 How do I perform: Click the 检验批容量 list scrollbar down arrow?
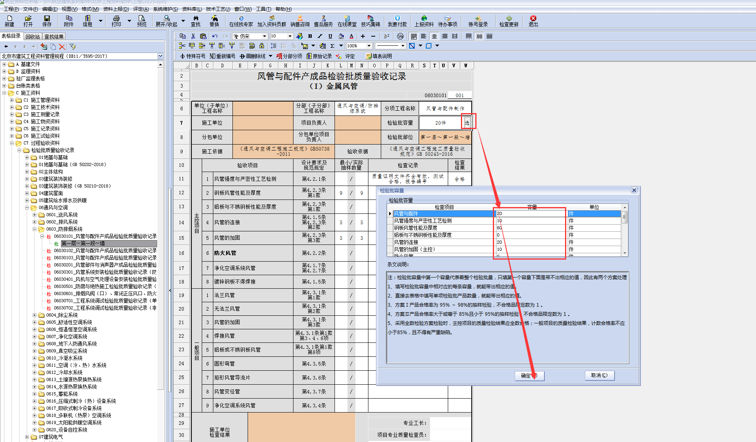tap(625, 253)
